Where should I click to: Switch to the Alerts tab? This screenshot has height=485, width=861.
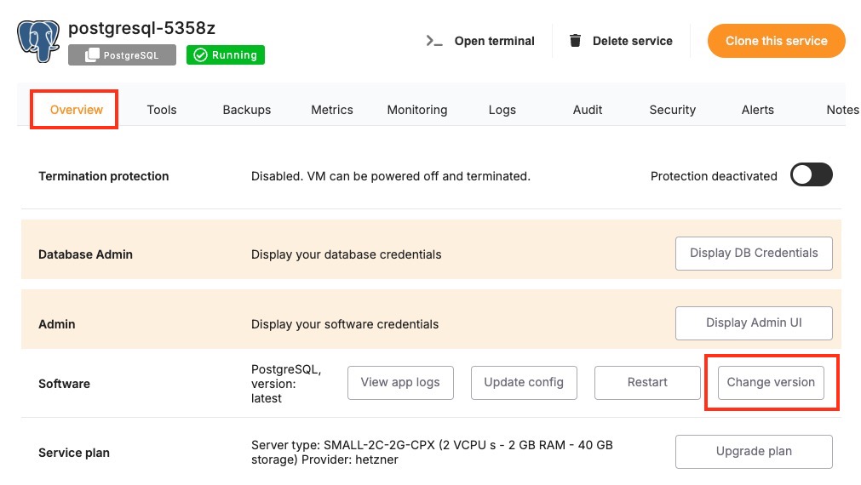758,110
